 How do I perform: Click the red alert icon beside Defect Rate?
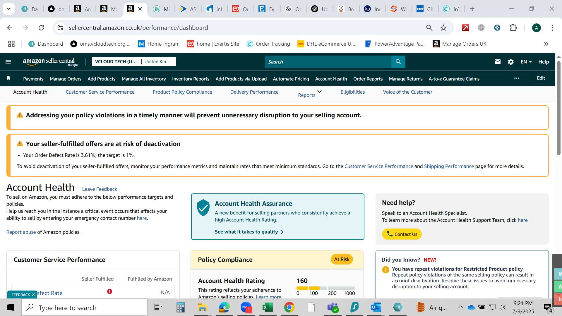pos(109,291)
